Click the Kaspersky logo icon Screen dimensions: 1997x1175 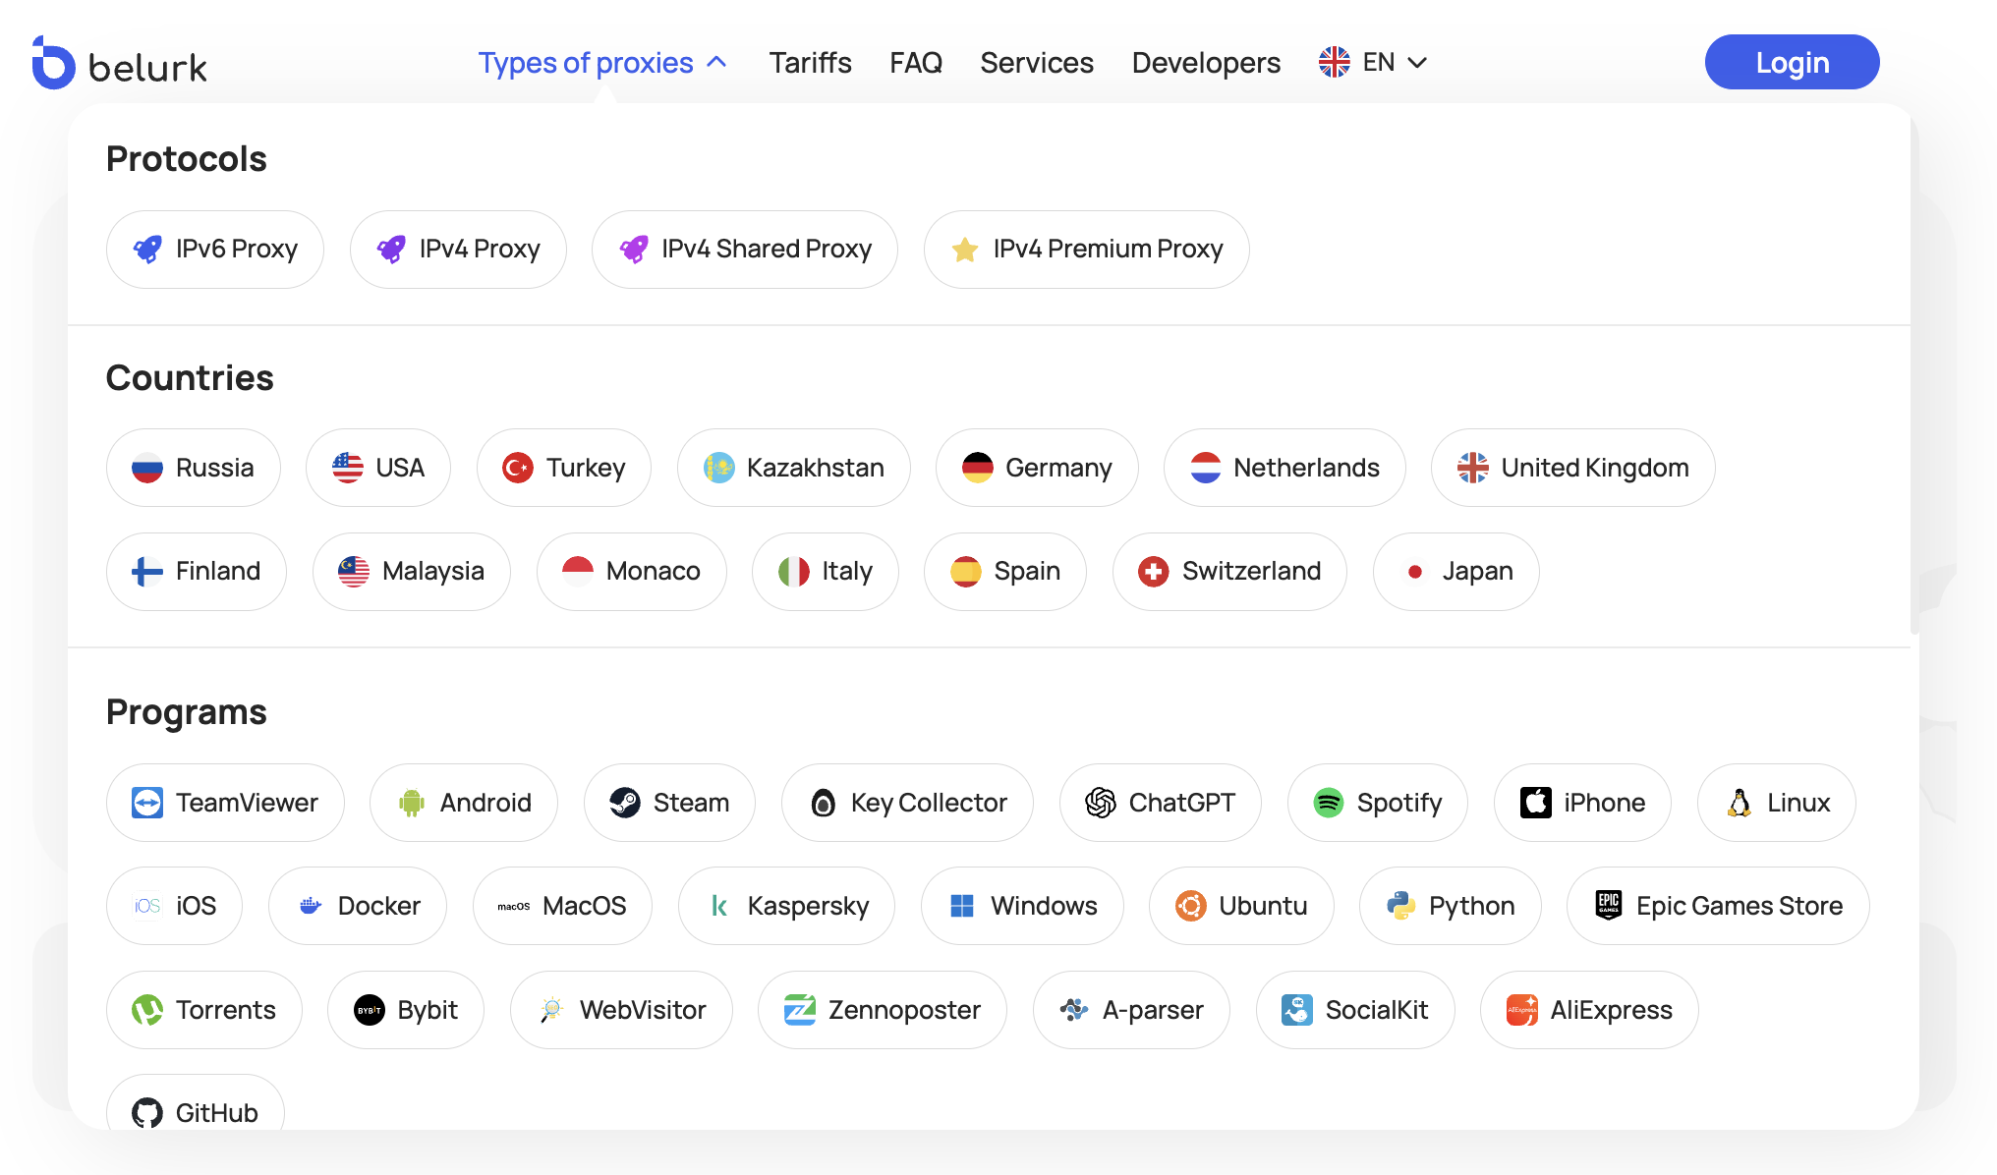pos(719,906)
